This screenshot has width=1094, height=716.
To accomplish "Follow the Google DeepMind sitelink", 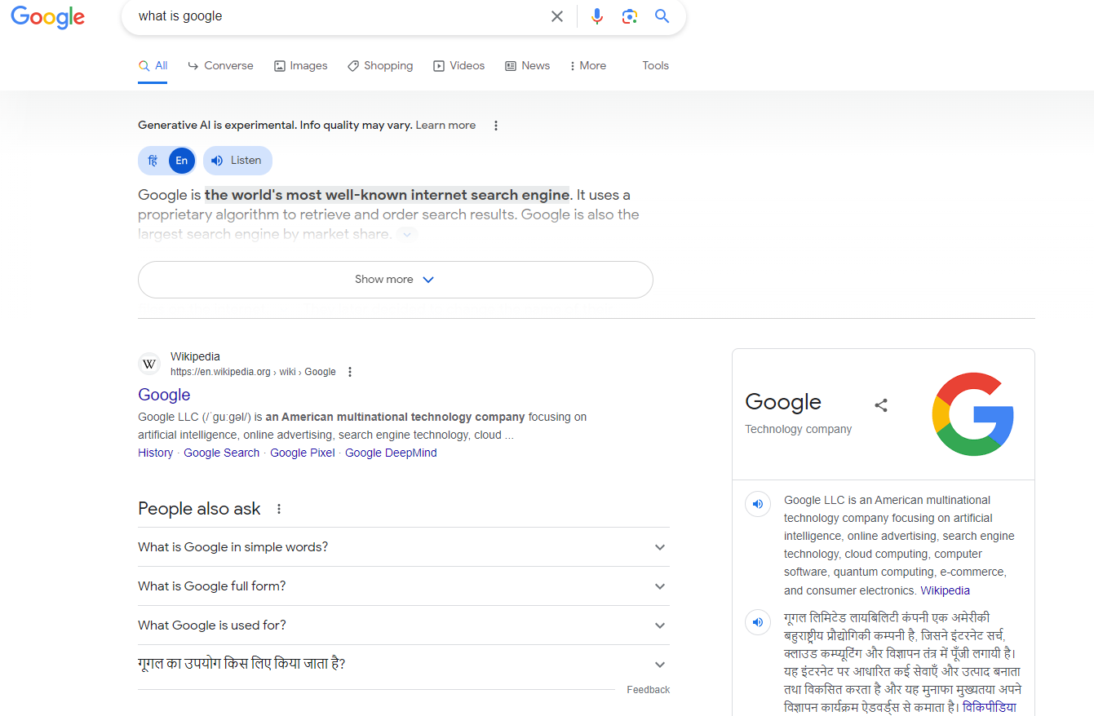I will [x=391, y=453].
